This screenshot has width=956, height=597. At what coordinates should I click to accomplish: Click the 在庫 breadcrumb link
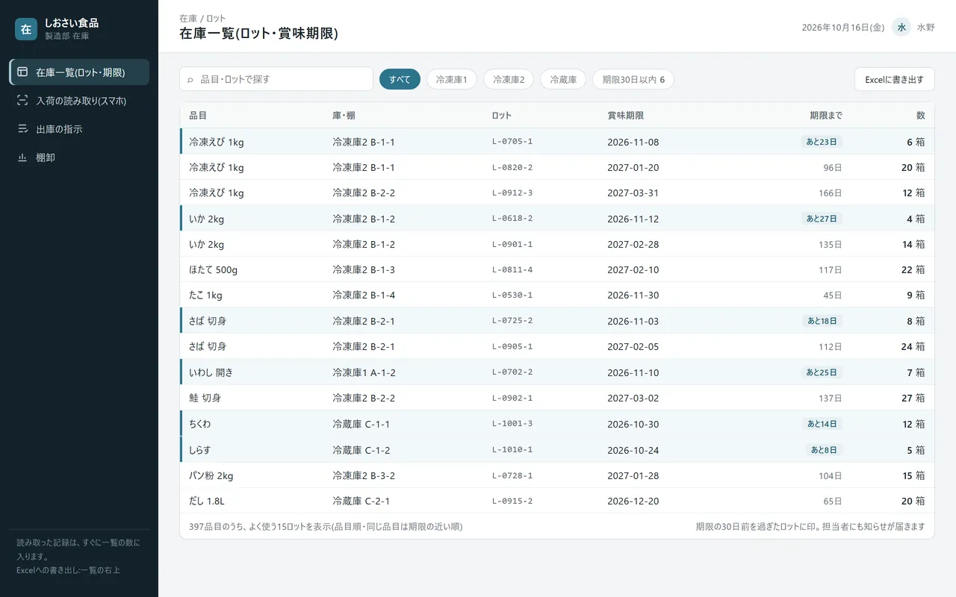point(188,18)
